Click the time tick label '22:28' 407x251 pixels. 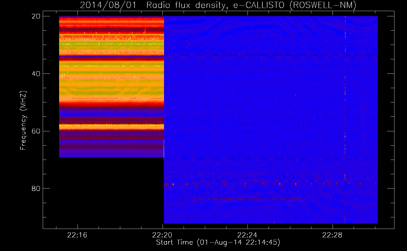pyautogui.click(x=332, y=235)
